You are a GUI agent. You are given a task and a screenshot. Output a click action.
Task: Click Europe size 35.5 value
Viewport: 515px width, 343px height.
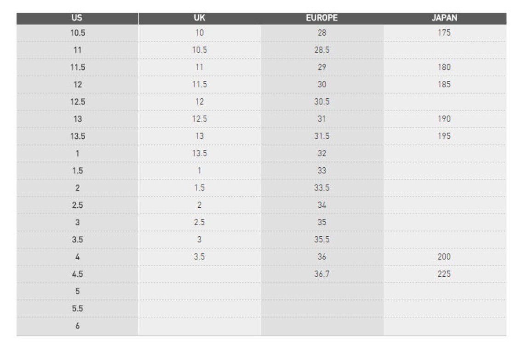tap(322, 240)
